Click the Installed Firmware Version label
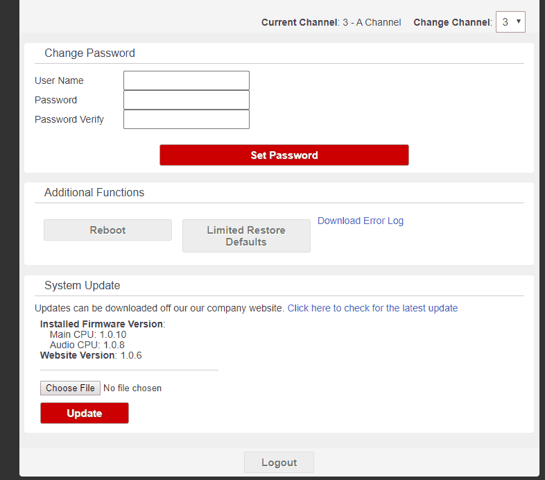Image resolution: width=545 pixels, height=480 pixels. (x=102, y=324)
